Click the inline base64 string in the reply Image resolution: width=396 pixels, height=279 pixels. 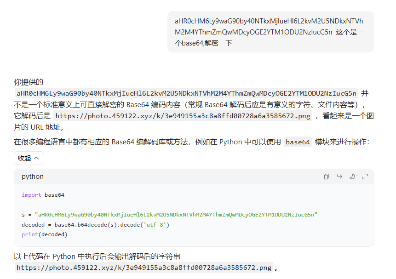[187, 93]
